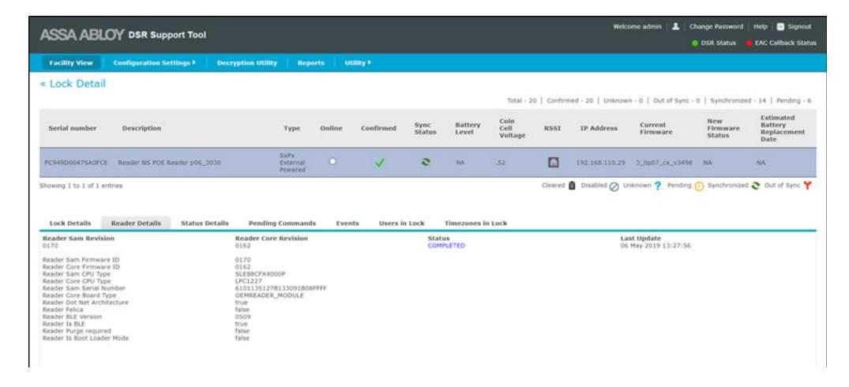This screenshot has width=849, height=387.
Task: Sort by the Serial number column header
Action: pos(73,128)
